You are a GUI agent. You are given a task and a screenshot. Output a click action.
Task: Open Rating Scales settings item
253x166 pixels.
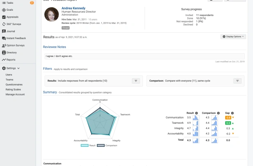pos(13,89)
